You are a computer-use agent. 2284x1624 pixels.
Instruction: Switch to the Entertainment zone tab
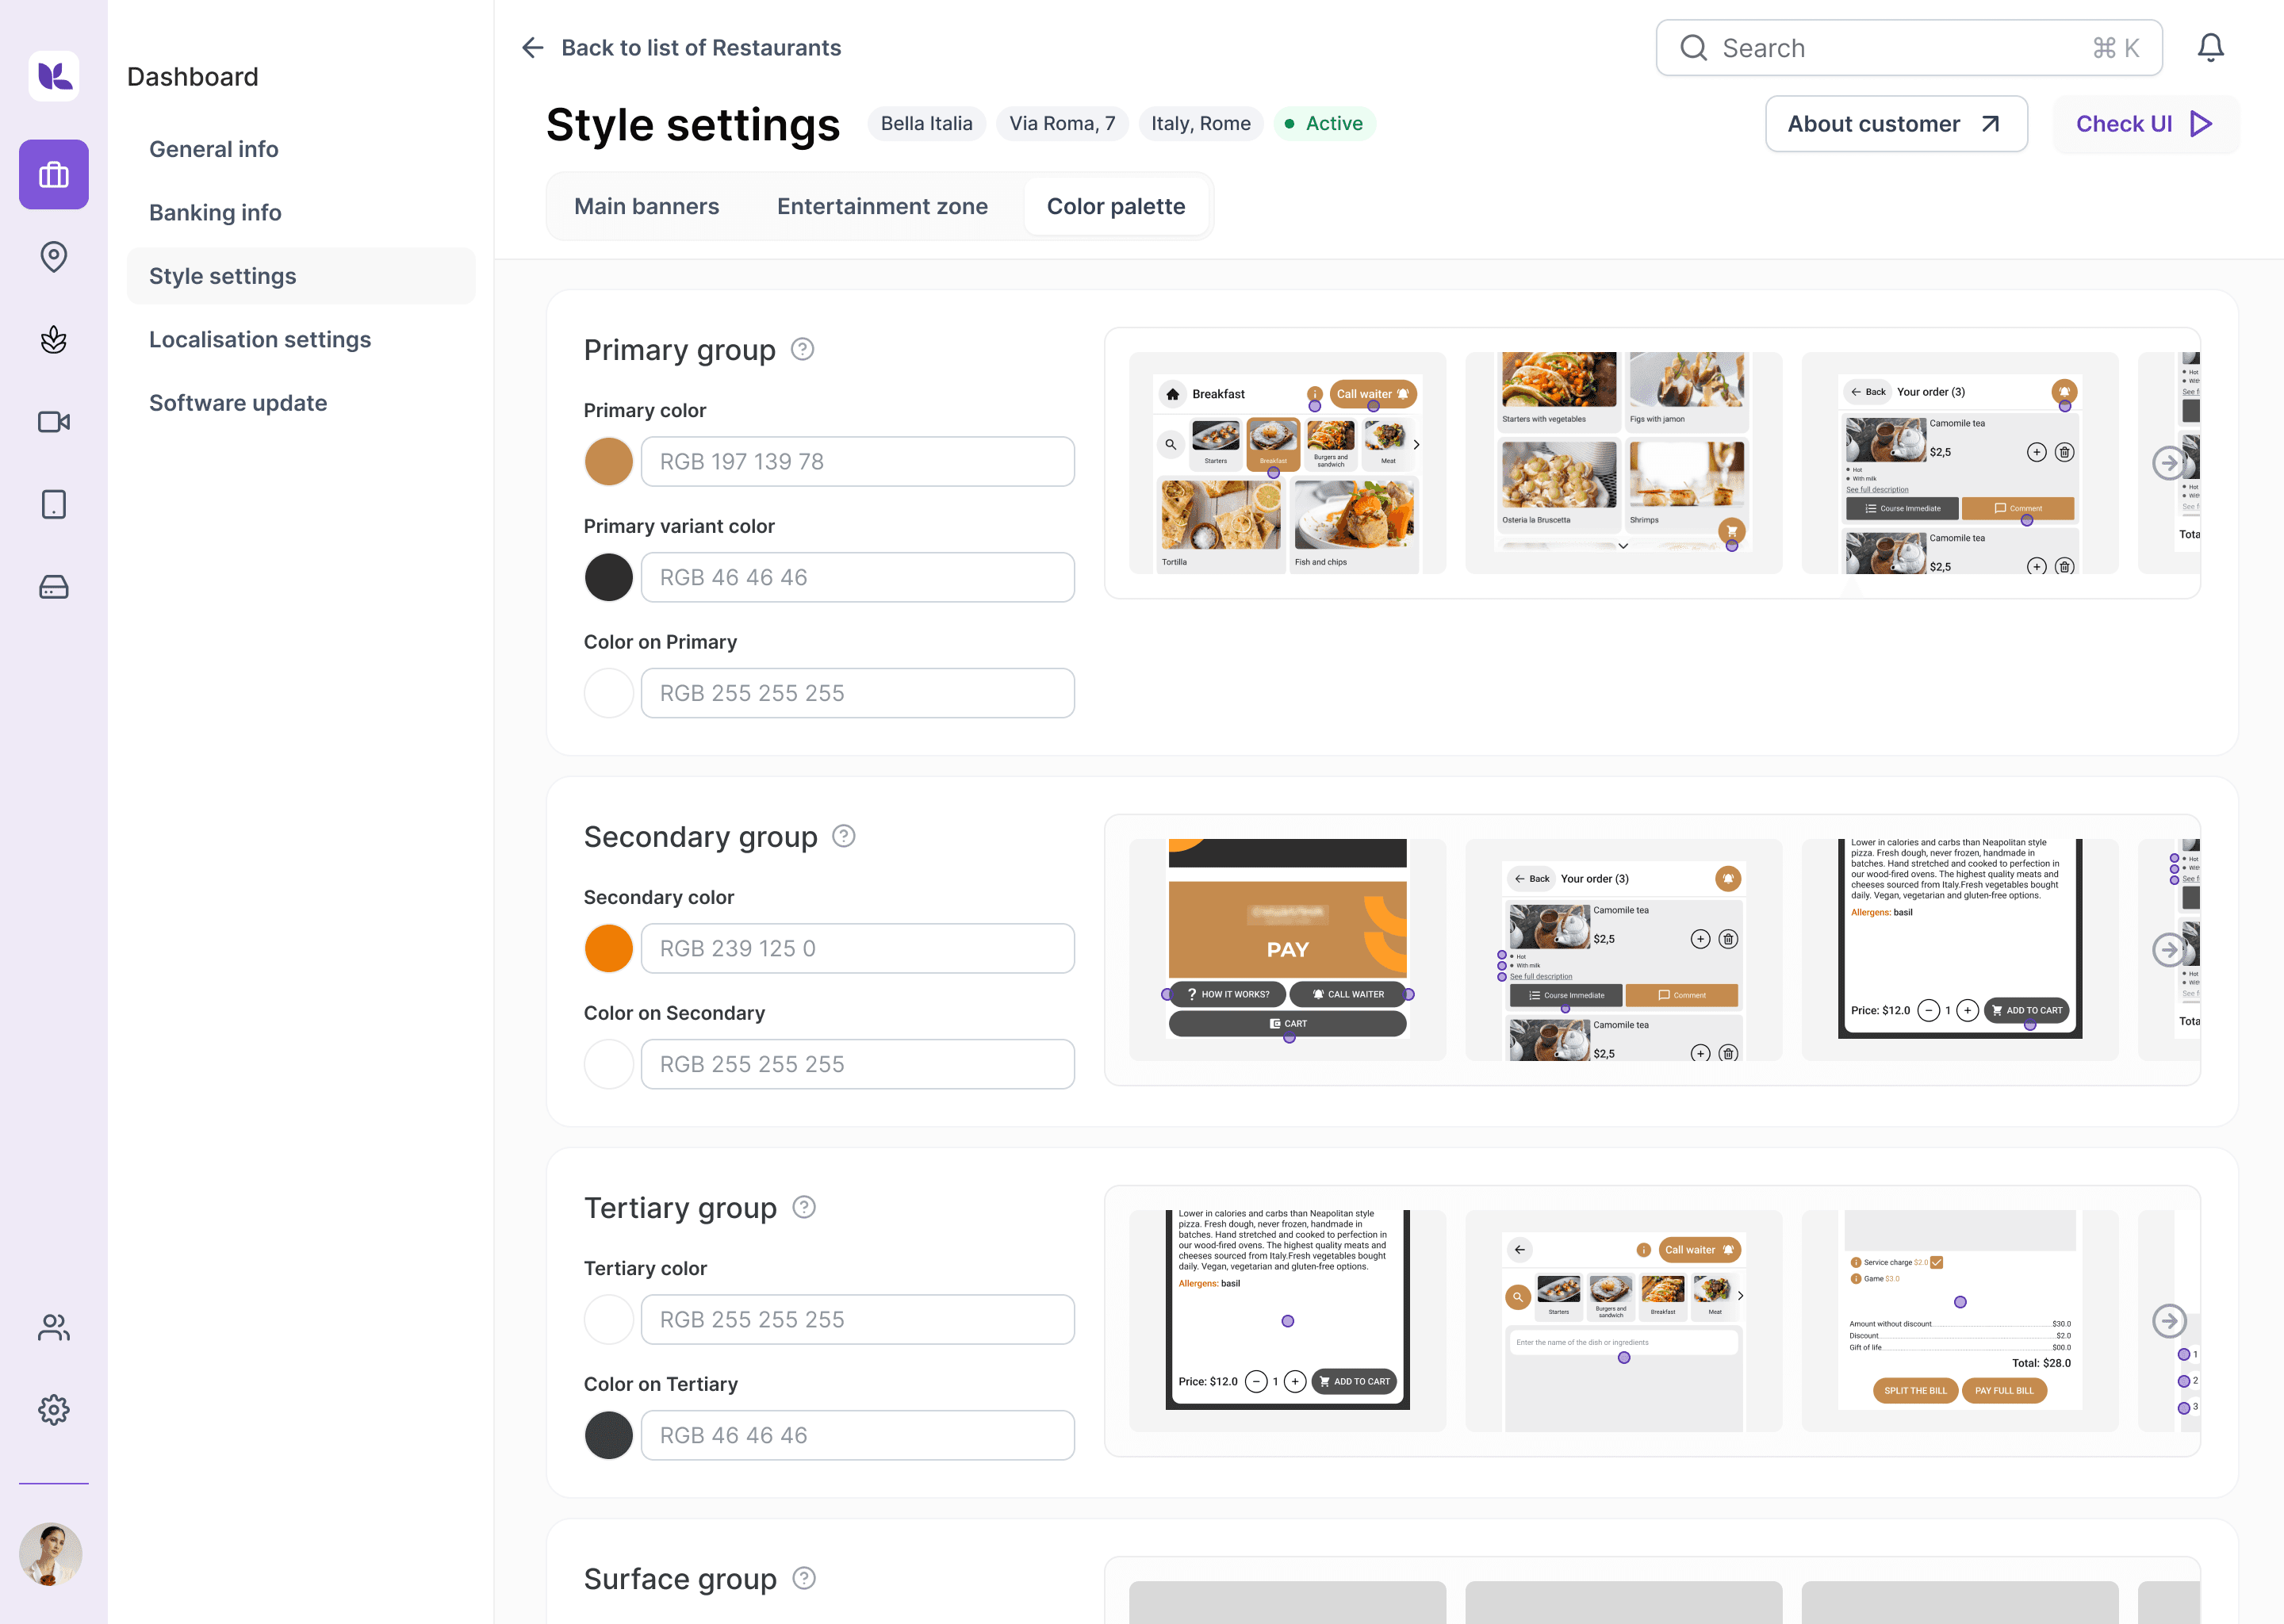(882, 206)
